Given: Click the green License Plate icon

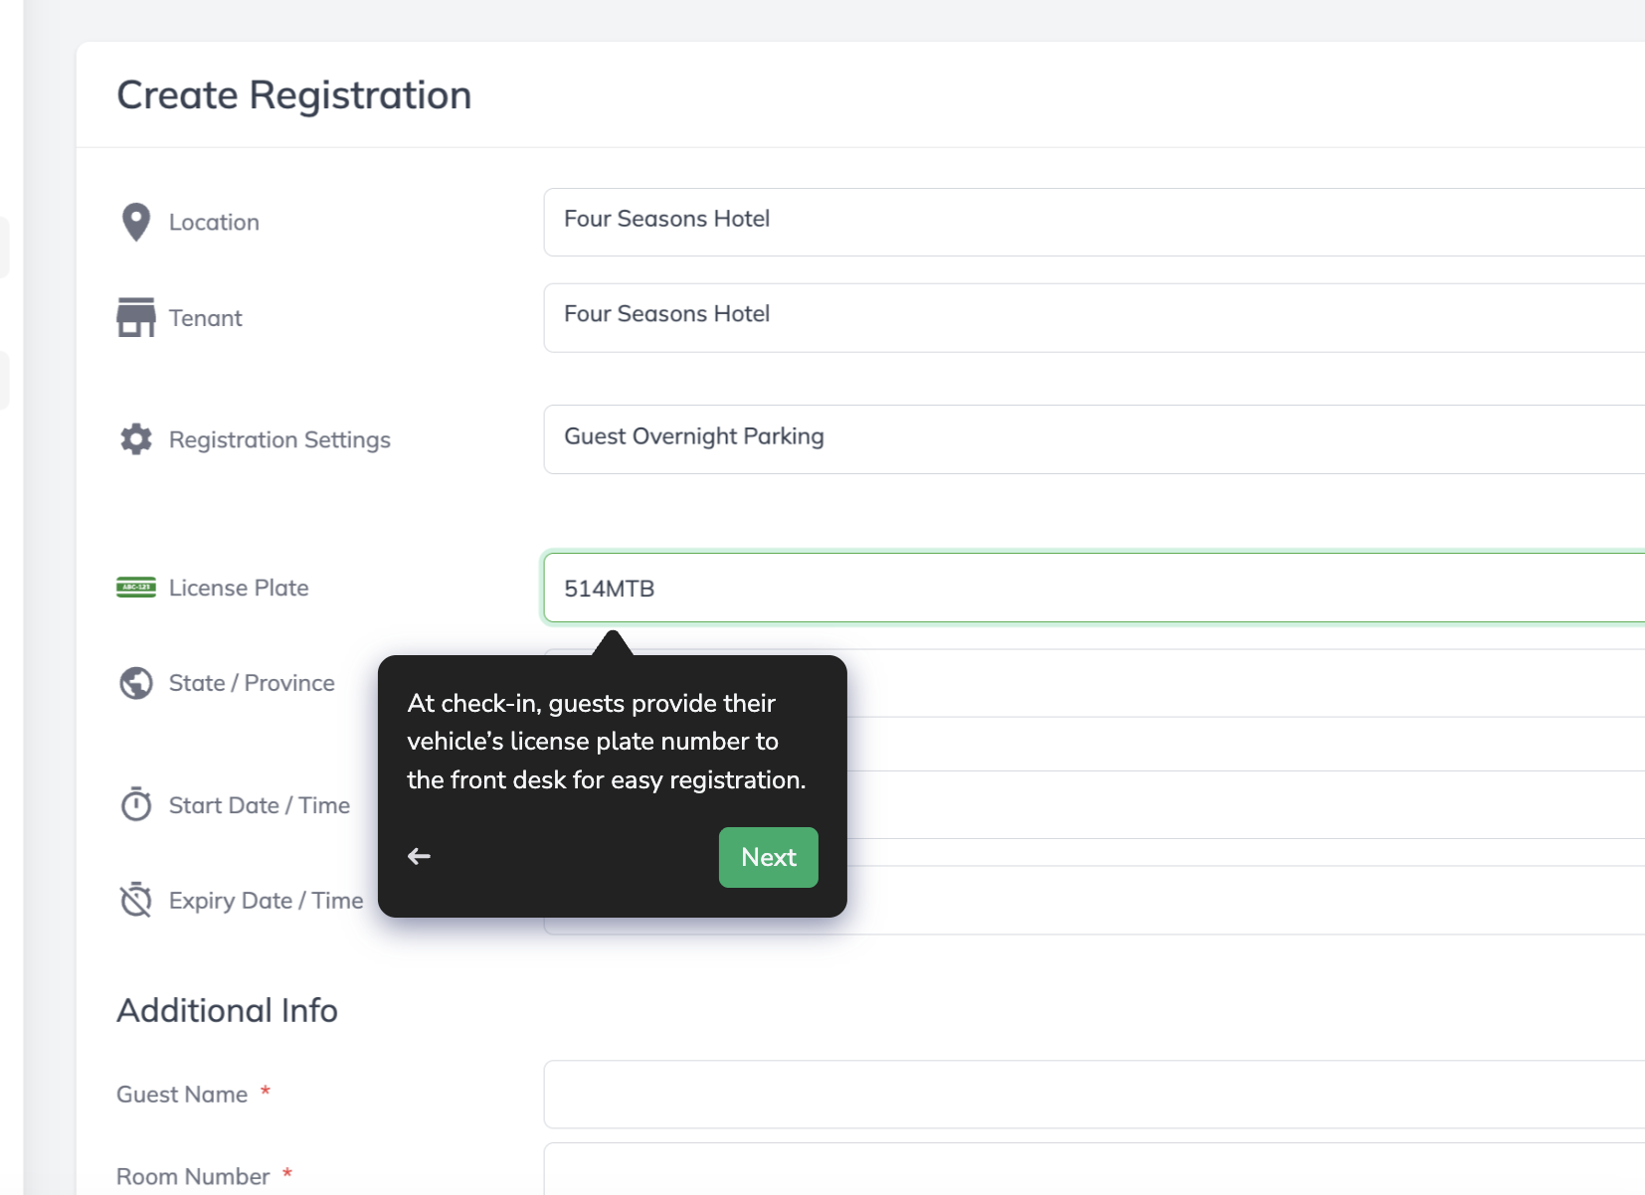Looking at the screenshot, I should coord(136,588).
